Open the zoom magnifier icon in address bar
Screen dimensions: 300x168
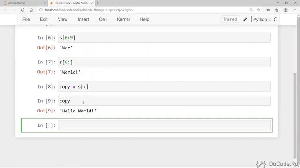click(x=251, y=10)
